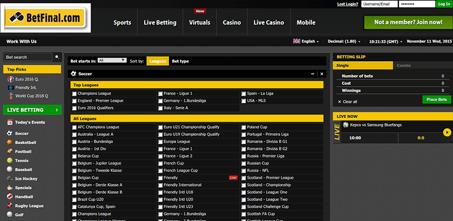This screenshot has width=453, height=221.
Task: Enable the Scotland - Premier League checkbox
Action: (244, 178)
